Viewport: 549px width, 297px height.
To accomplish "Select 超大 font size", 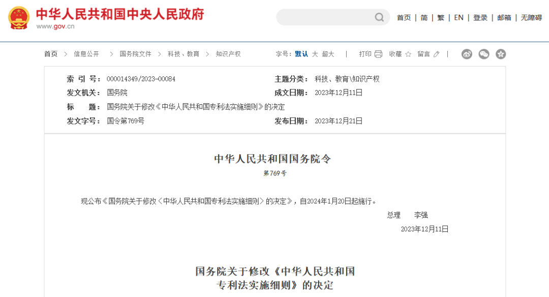I will 328,54.
